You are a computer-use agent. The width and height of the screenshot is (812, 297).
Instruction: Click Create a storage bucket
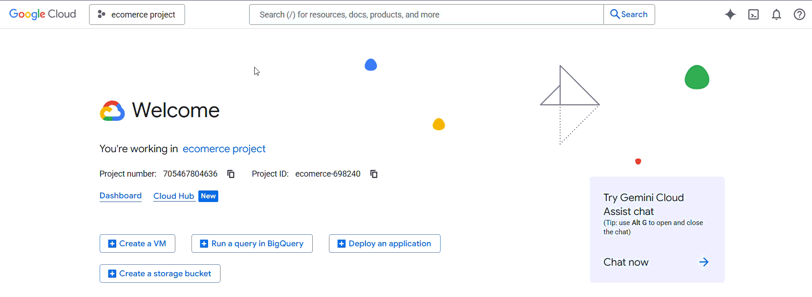click(160, 273)
